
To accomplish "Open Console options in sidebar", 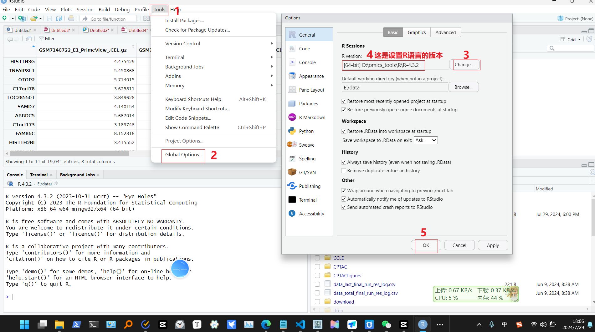I will pyautogui.click(x=309, y=62).
